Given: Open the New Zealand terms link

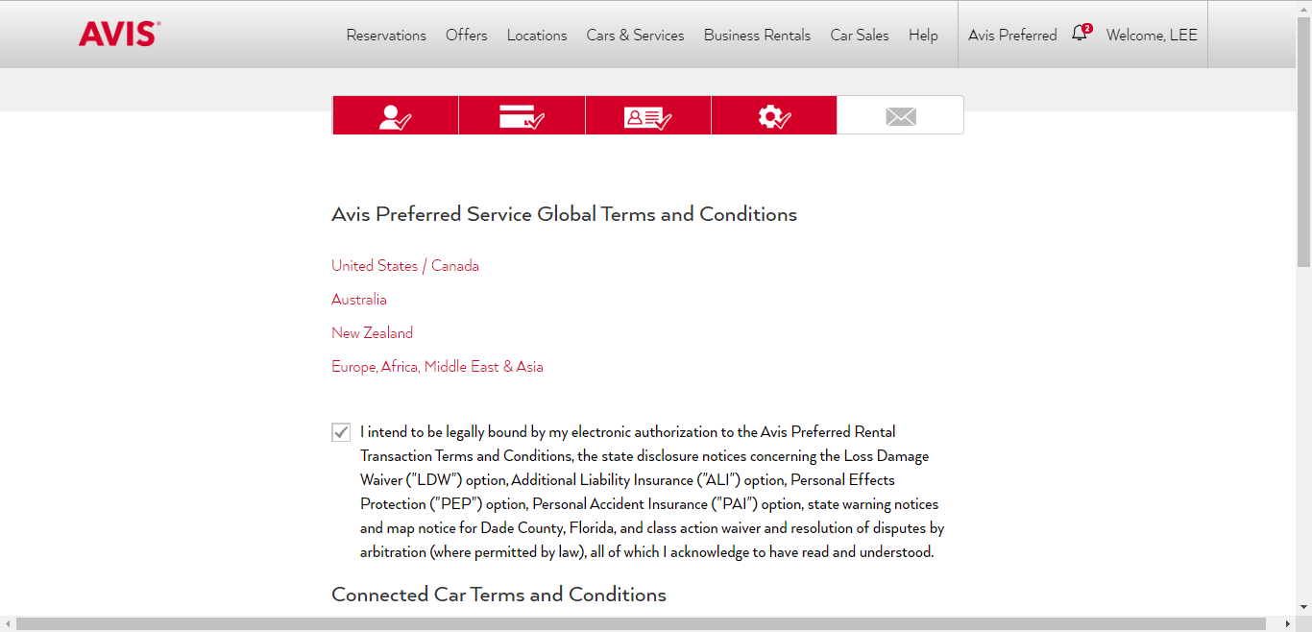Looking at the screenshot, I should [x=373, y=333].
